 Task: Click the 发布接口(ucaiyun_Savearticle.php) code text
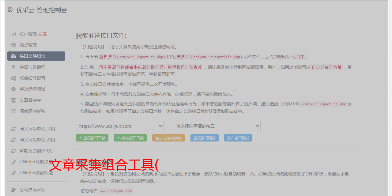[x=207, y=57]
